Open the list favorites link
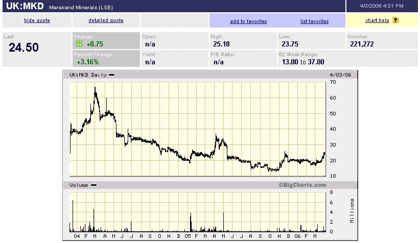This screenshot has height=243, width=420. pos(314,21)
